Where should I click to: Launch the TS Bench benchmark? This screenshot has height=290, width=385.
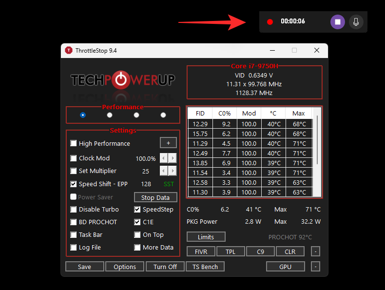point(205,267)
